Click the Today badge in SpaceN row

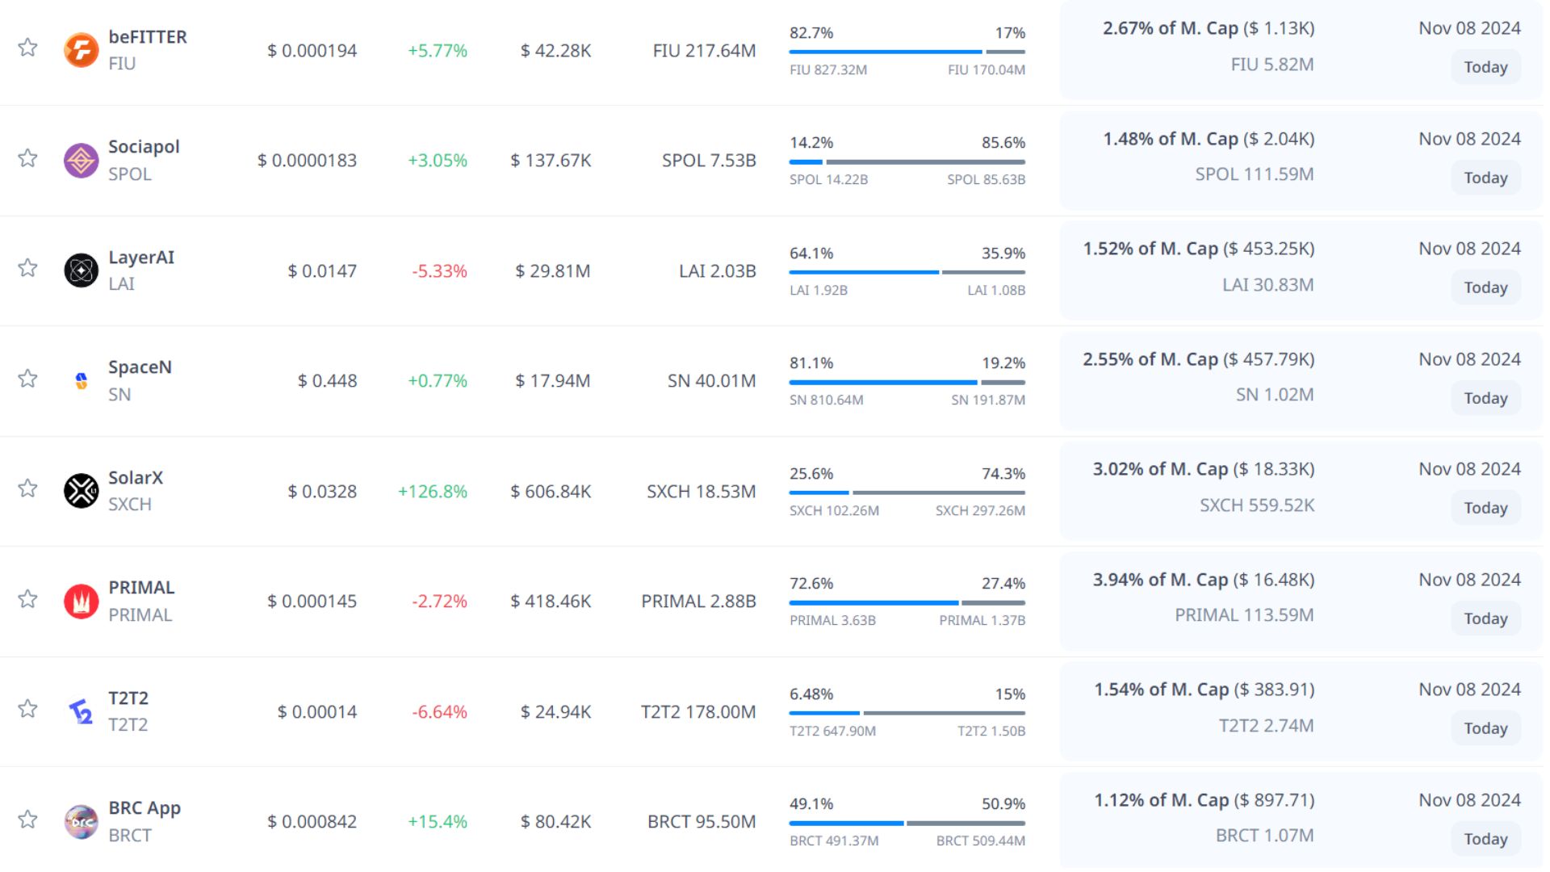click(1485, 398)
